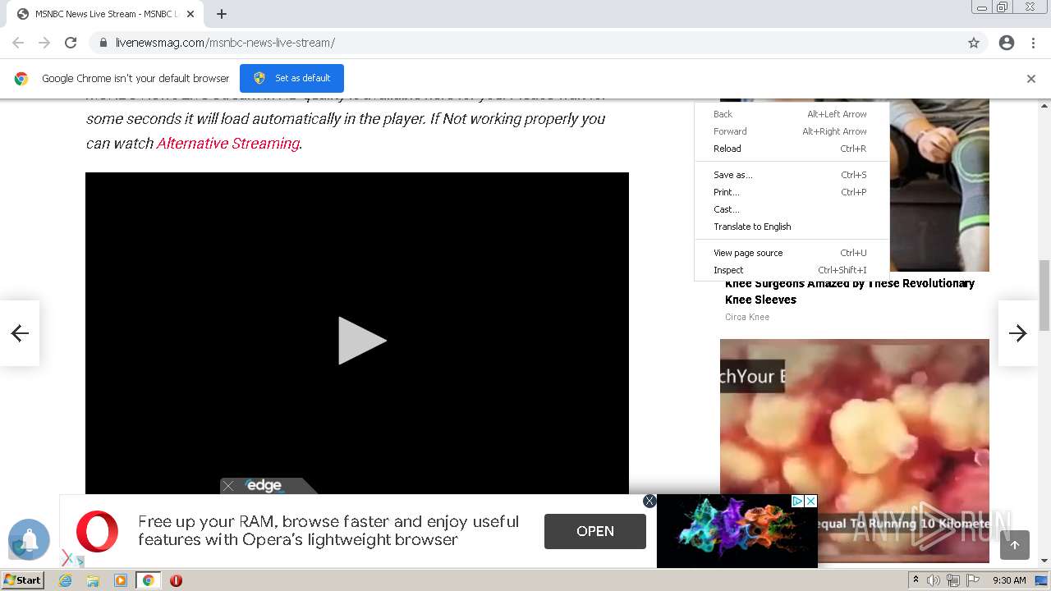This screenshot has width=1051, height=591.
Task: Click the OPEN button in Opera ad
Action: click(x=595, y=531)
